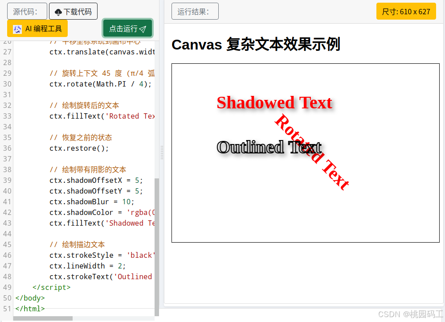
Task: Click the comment // 绘制带有阴影的文本
Action: (88, 169)
